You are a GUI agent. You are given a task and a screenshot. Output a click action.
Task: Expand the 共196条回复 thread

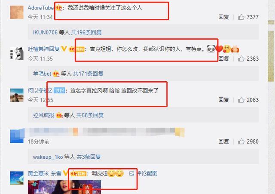pos(86,32)
